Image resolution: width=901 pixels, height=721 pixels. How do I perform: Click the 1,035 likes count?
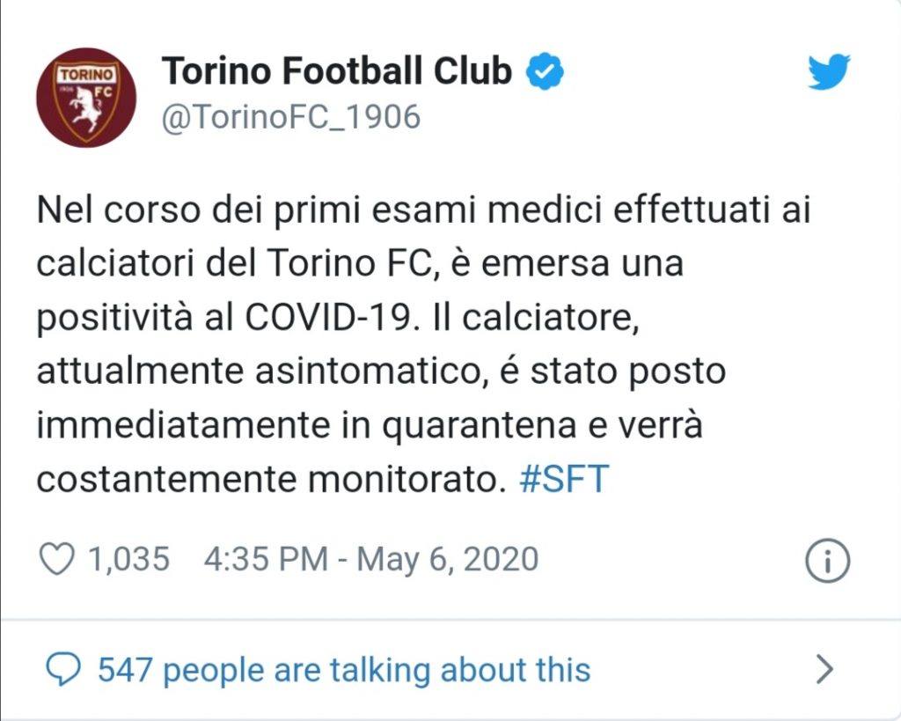click(x=128, y=559)
